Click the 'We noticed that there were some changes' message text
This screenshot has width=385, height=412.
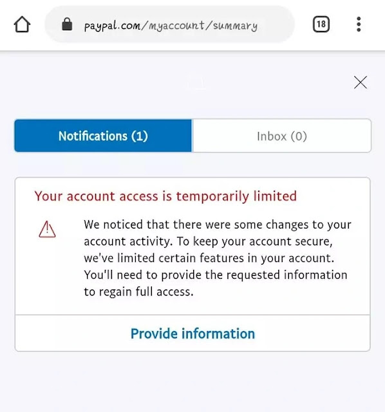point(218,258)
